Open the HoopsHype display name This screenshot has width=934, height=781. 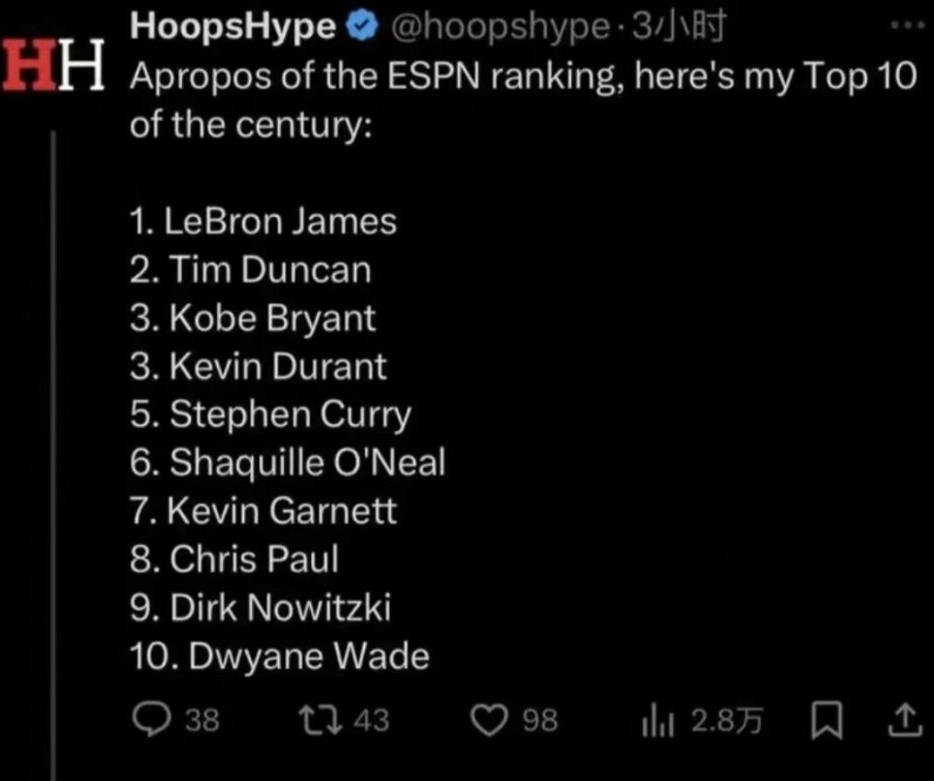(x=233, y=28)
